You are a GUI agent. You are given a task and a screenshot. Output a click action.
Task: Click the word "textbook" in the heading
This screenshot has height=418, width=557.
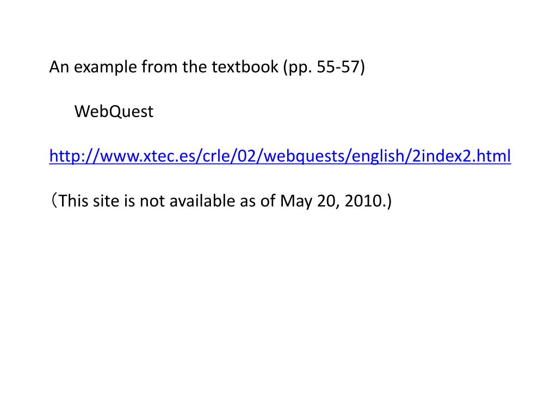(245, 67)
